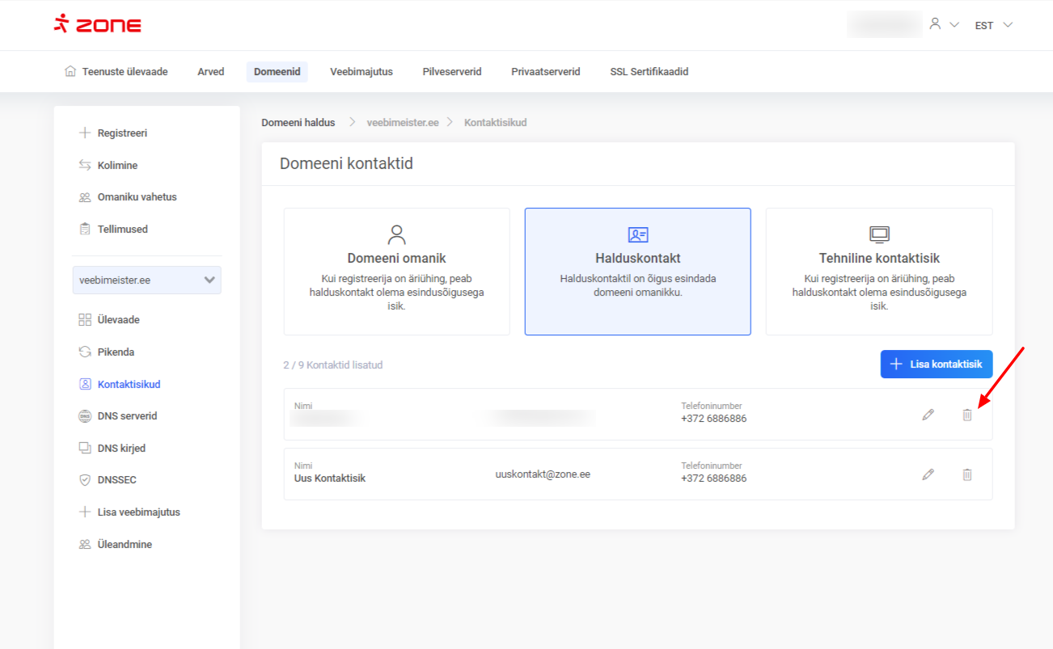Select the Halduskontakt card
This screenshot has height=649, width=1053.
637,272
